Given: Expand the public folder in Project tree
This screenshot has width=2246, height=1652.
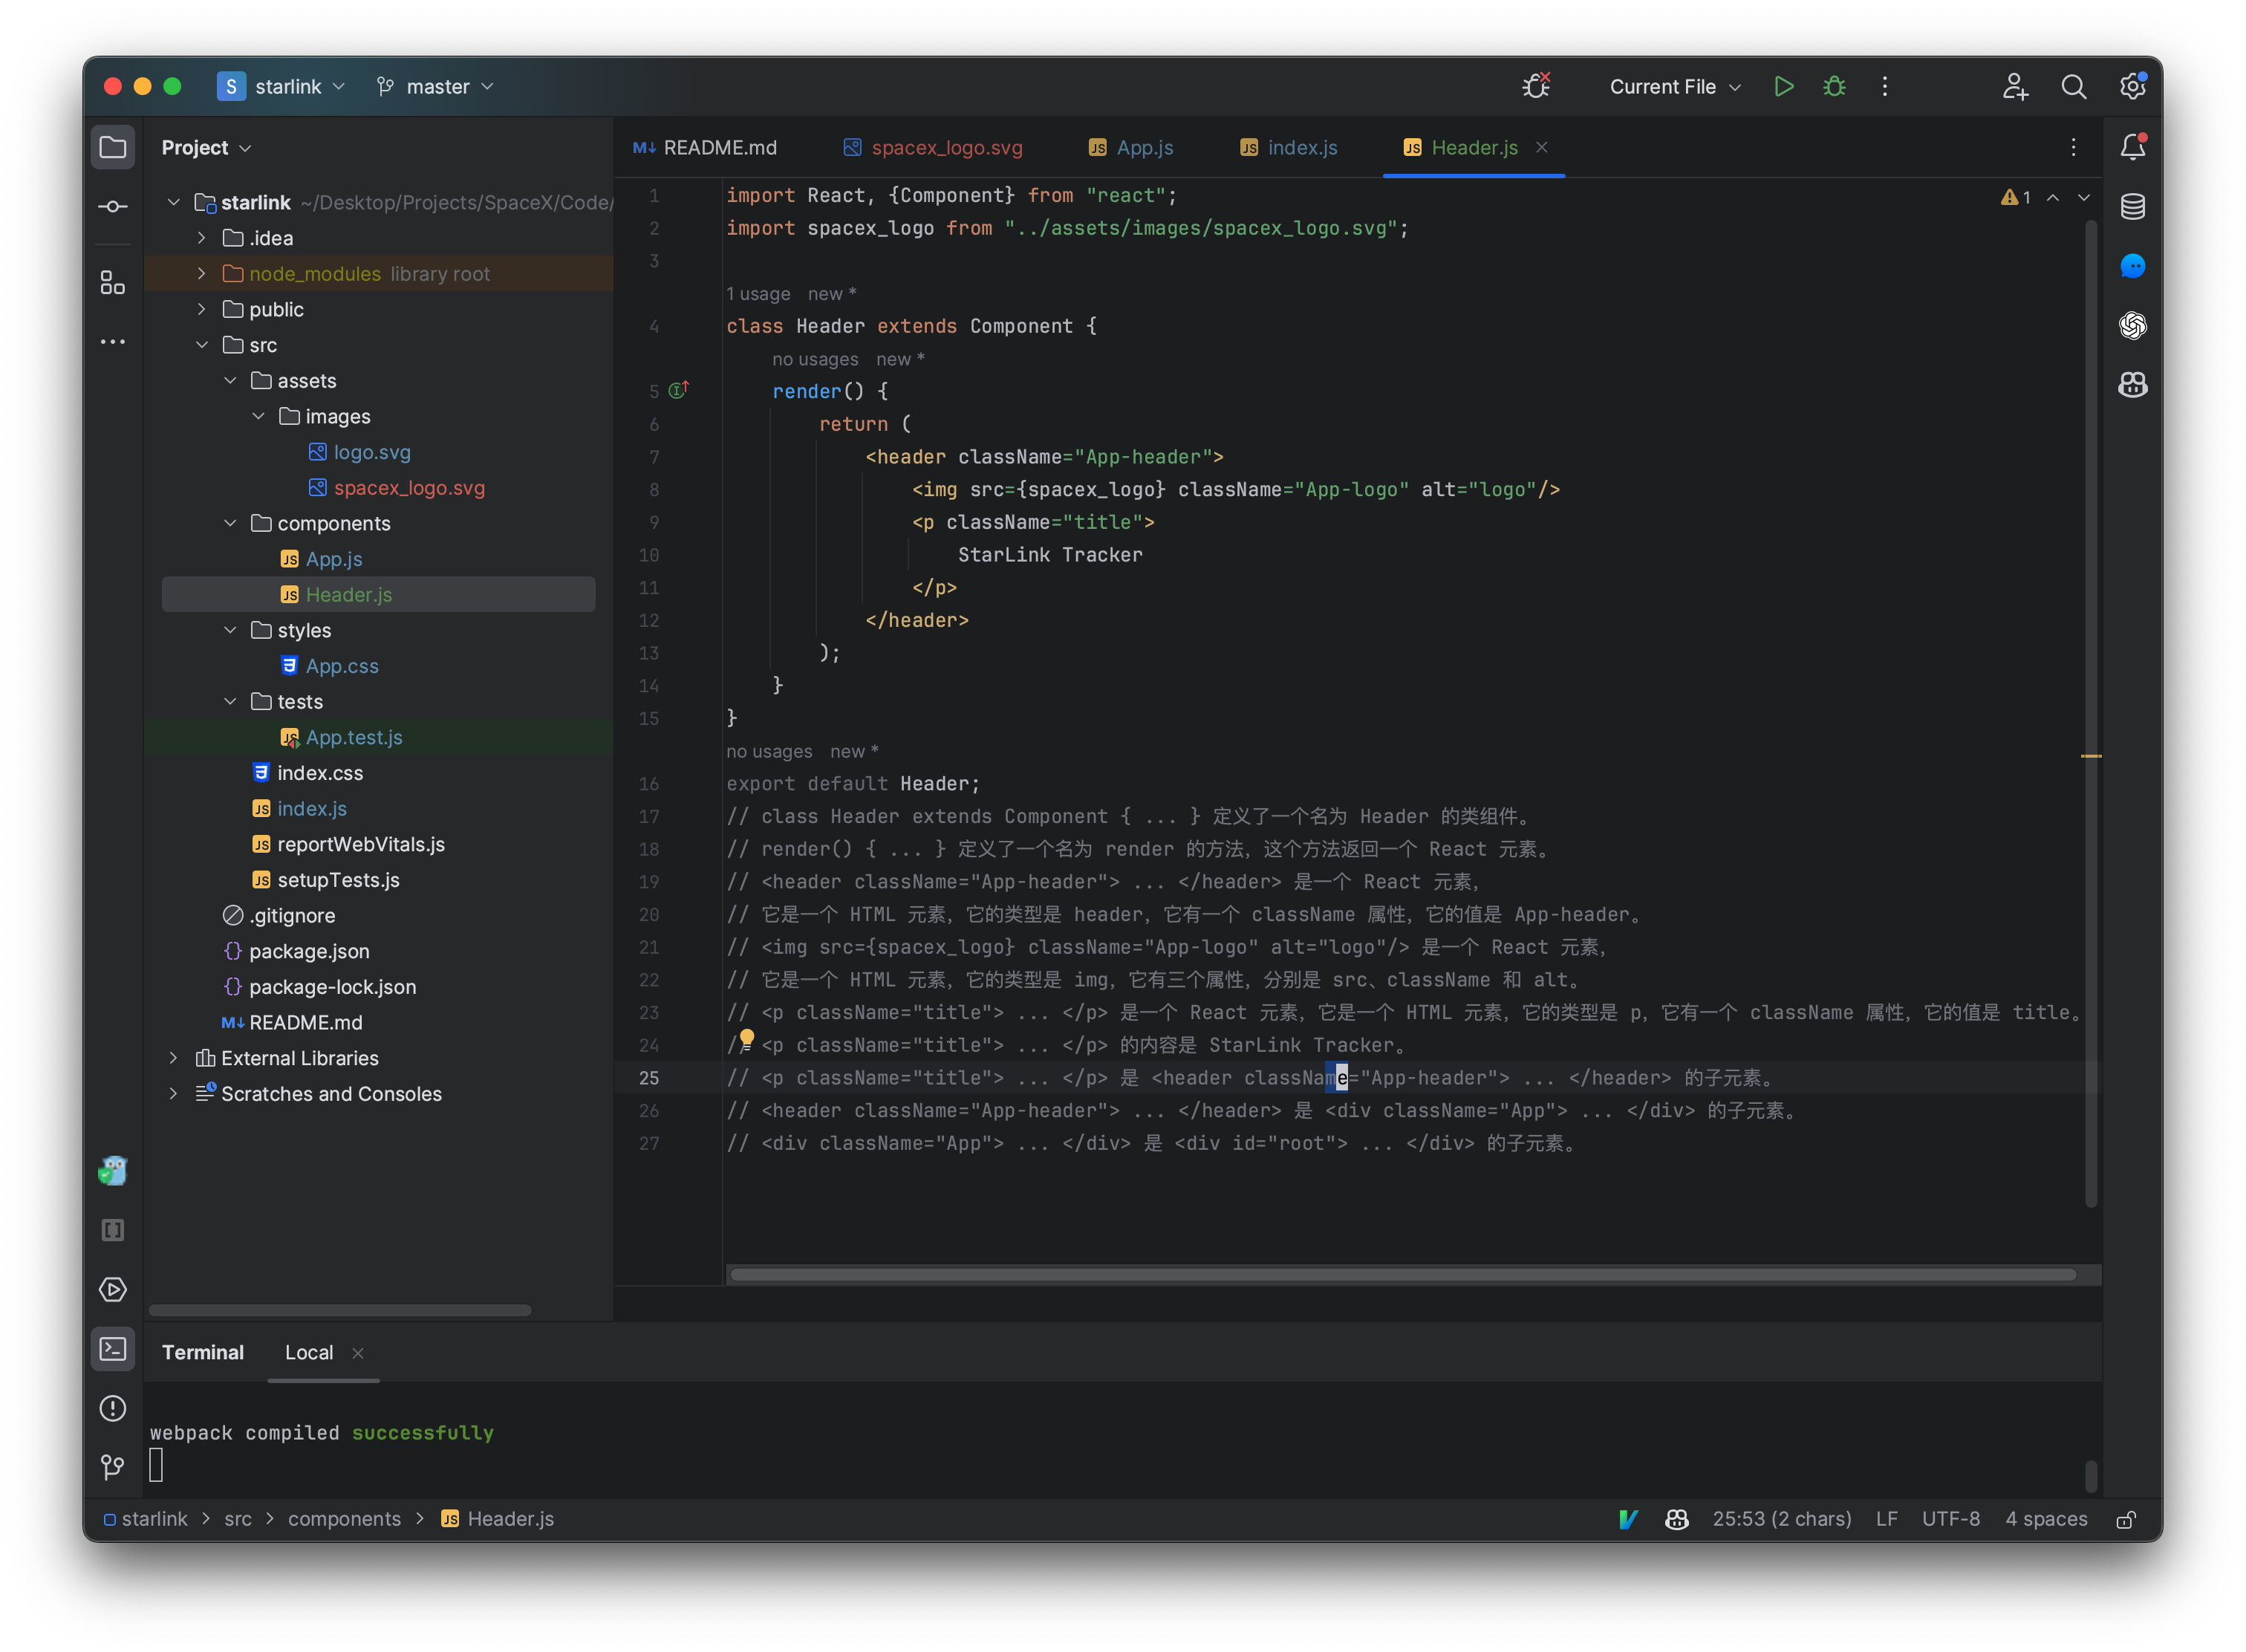Looking at the screenshot, I should 201,309.
